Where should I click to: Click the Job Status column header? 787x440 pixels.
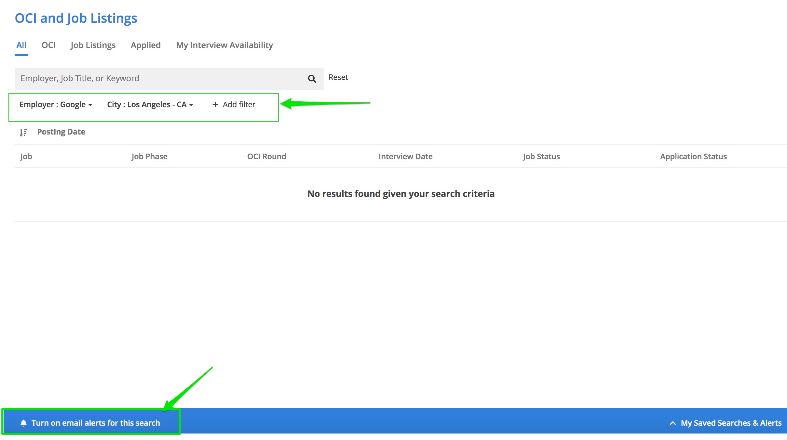click(x=541, y=156)
